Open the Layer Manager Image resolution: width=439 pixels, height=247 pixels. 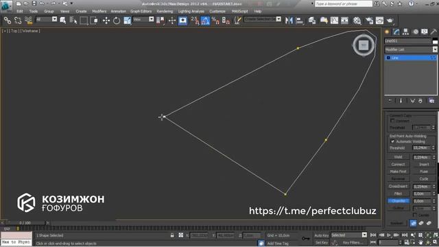(x=312, y=21)
